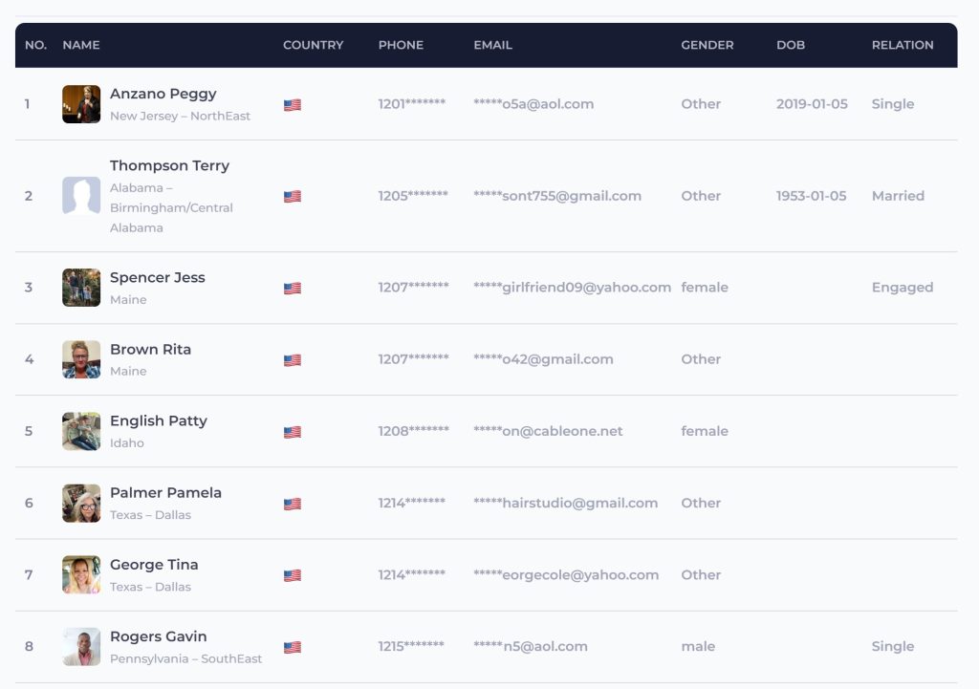Open Spencer Jess's profile photo
This screenshot has height=689, width=979.
tap(81, 288)
